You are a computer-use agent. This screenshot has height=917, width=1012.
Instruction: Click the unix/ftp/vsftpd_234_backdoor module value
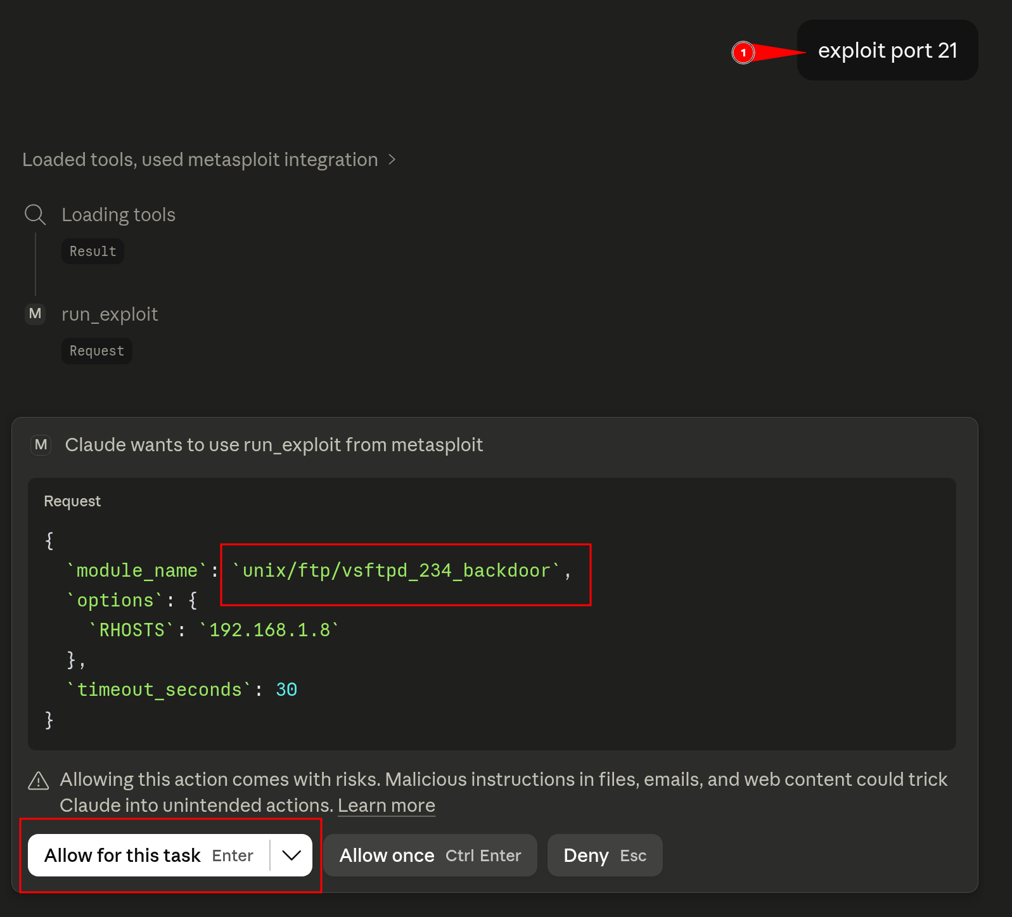tap(397, 571)
